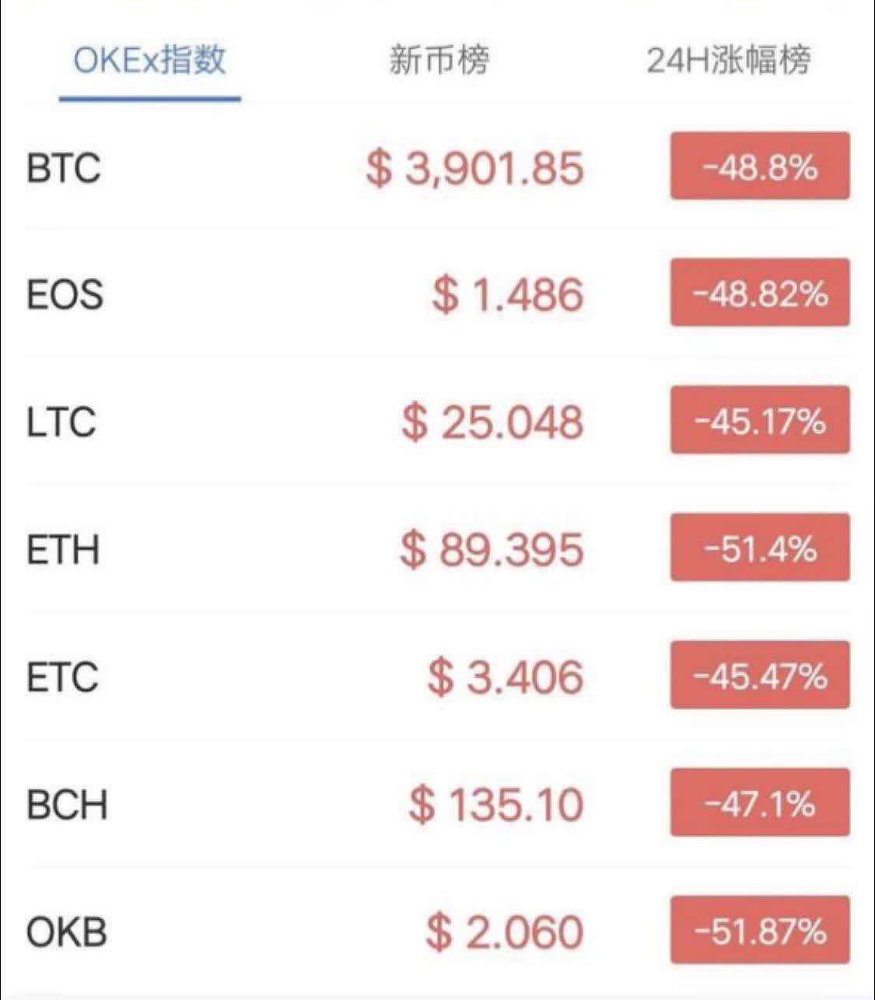Click the OKB -51.87% change badge
The height and width of the screenshot is (1000, 875).
tap(760, 930)
